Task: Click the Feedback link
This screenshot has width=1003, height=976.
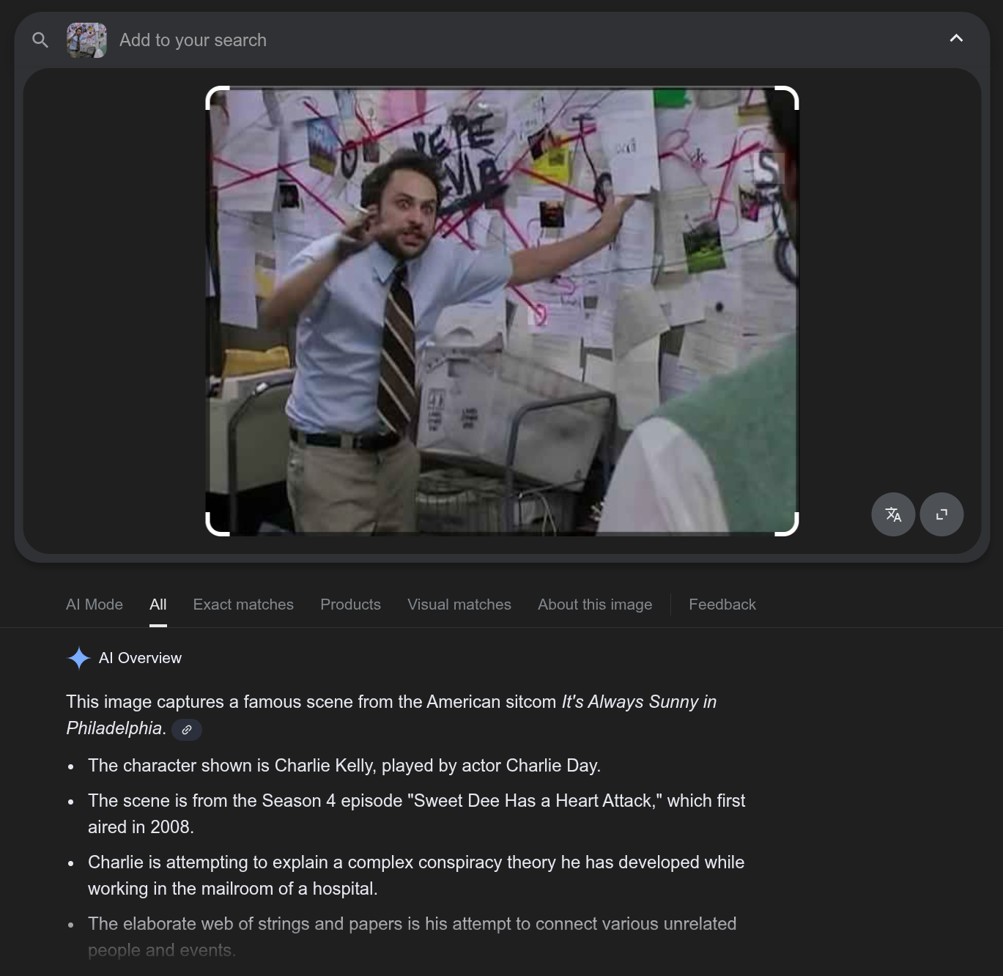Action: click(722, 605)
